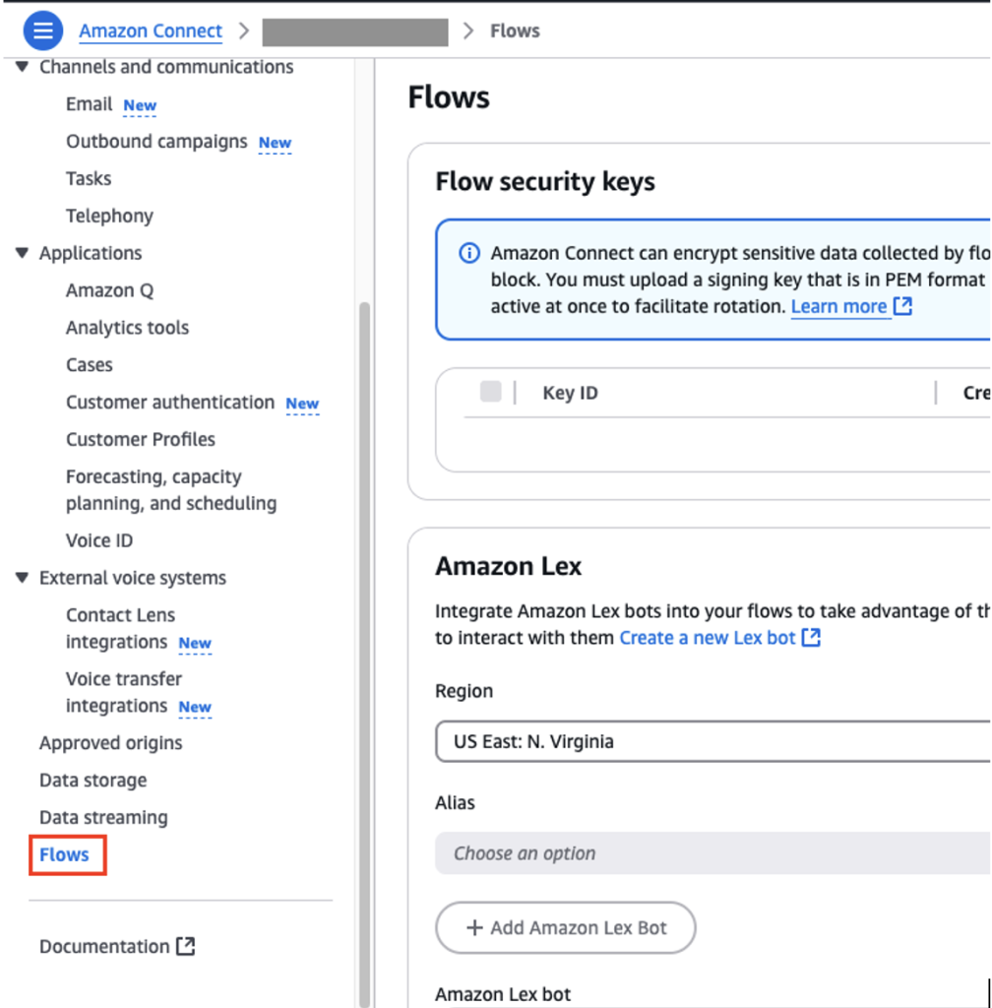This screenshot has height=1008, width=992.
Task: Click external link icon beside Create a new Lex bot
Action: pyautogui.click(x=812, y=638)
